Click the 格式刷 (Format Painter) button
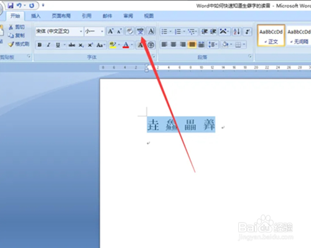The width and height of the screenshot is (311, 248). 19,44
